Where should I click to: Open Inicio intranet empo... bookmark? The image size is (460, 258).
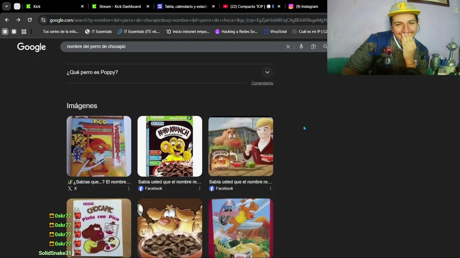(x=188, y=32)
